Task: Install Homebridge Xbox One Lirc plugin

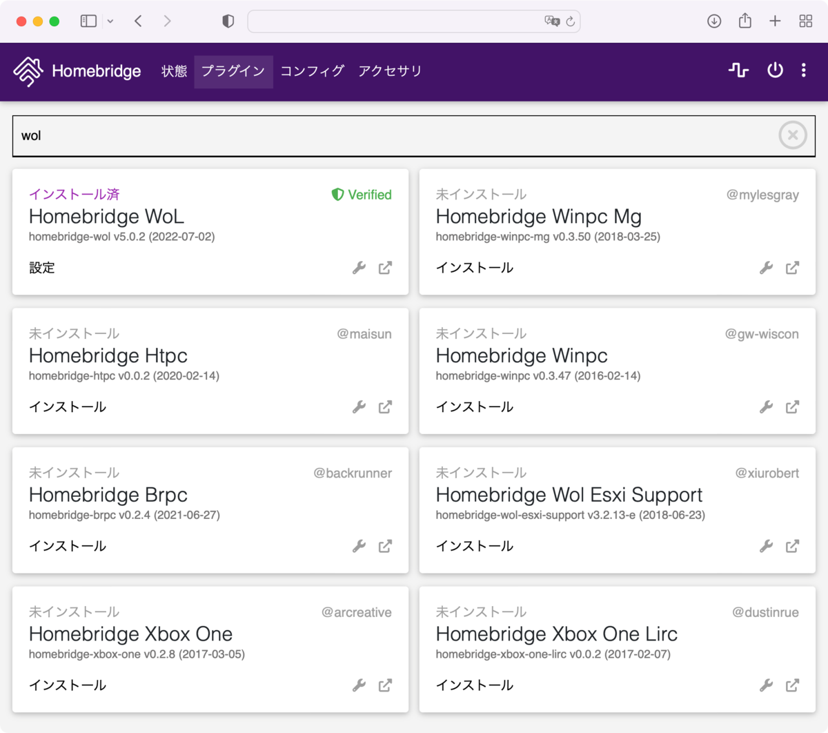Action: 475,685
